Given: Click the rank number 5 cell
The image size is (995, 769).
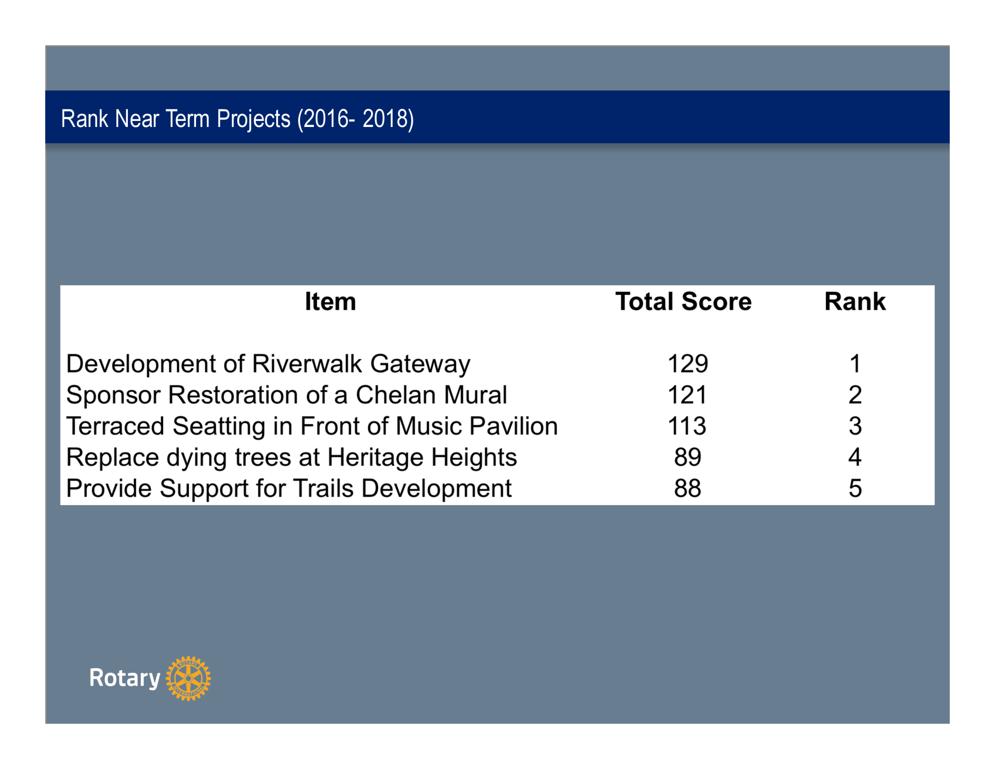Looking at the screenshot, I should point(855,488).
